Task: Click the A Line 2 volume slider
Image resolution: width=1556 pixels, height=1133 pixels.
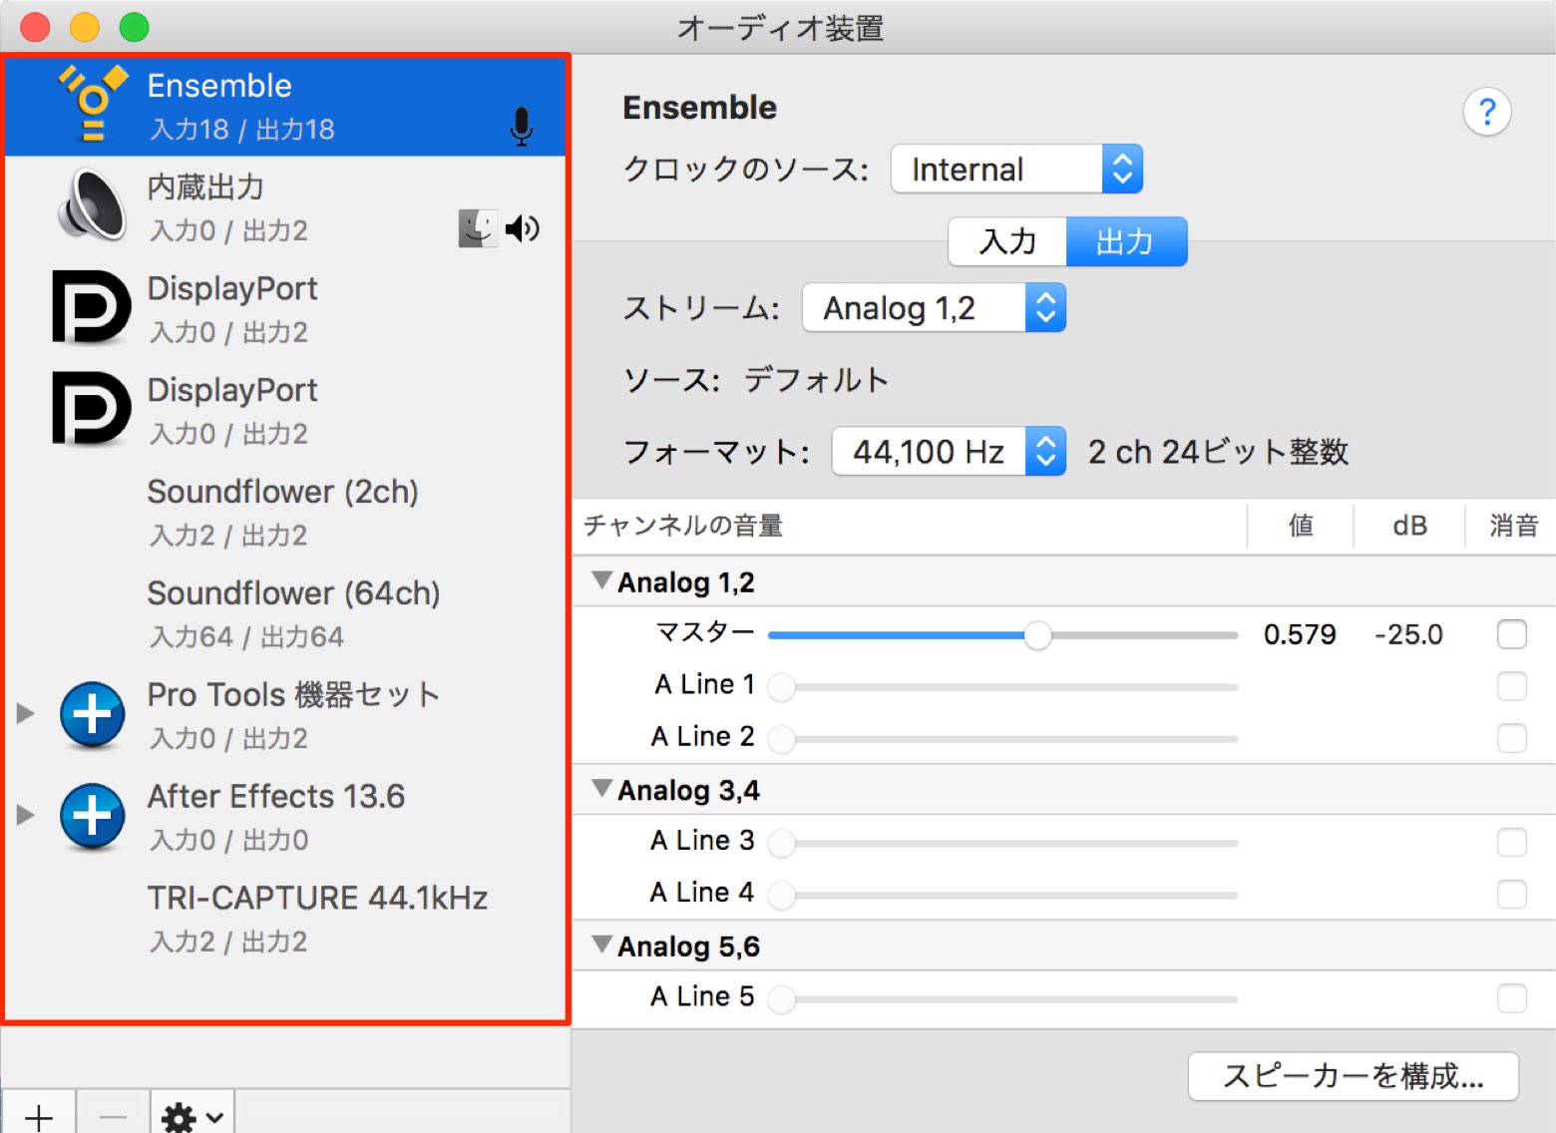Action: (1002, 739)
